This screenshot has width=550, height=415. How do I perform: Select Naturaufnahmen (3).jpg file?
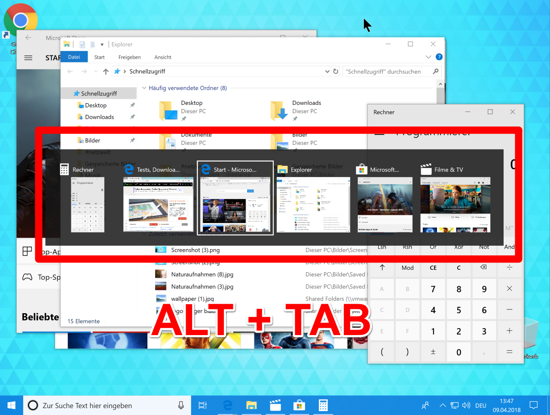[202, 287]
